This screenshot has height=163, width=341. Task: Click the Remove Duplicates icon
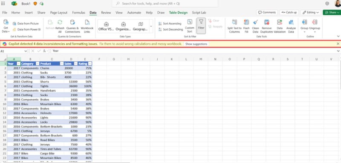click(x=267, y=22)
